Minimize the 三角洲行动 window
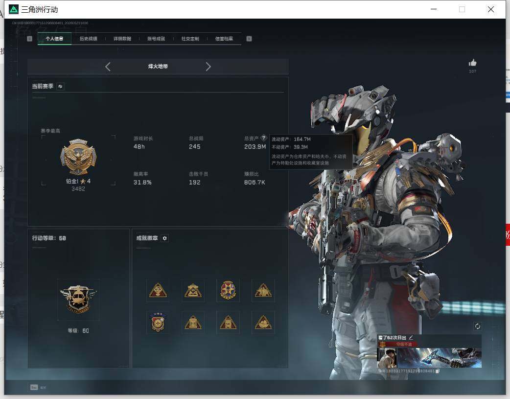This screenshot has height=399, width=510. point(434,9)
